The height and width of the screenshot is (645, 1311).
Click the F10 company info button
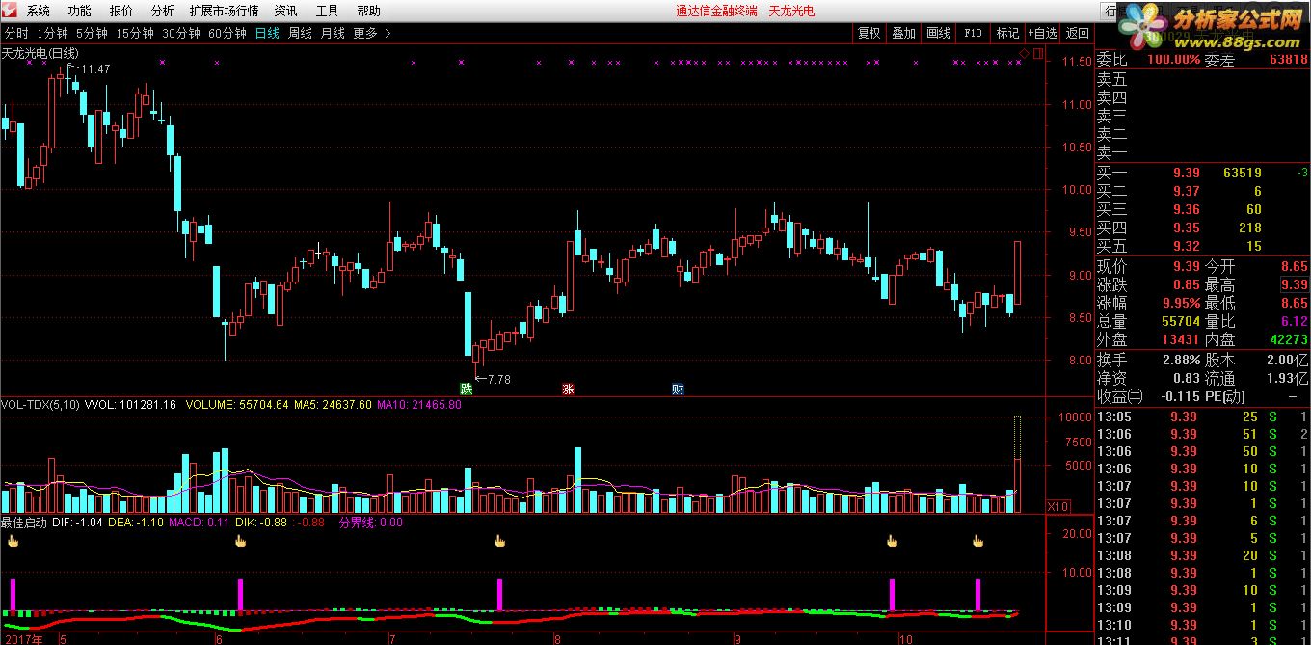(x=973, y=33)
